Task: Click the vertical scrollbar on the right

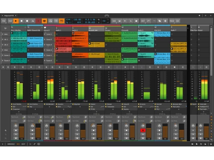Action: click(x=211, y=51)
